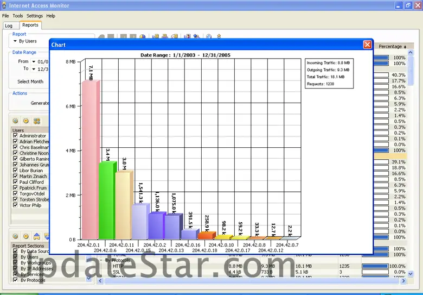Click the Percentage column header sort arrow

pos(405,47)
